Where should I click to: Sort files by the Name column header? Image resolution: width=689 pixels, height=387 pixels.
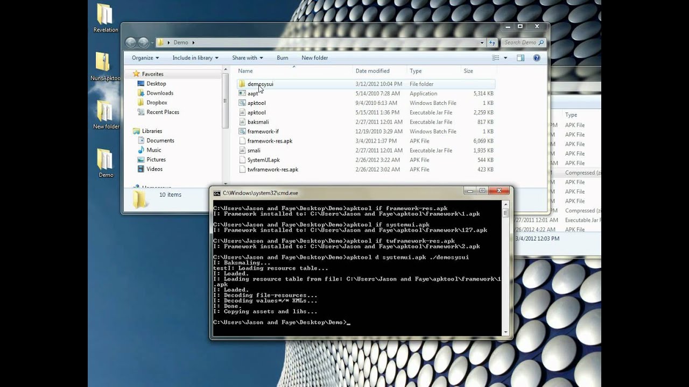point(294,71)
